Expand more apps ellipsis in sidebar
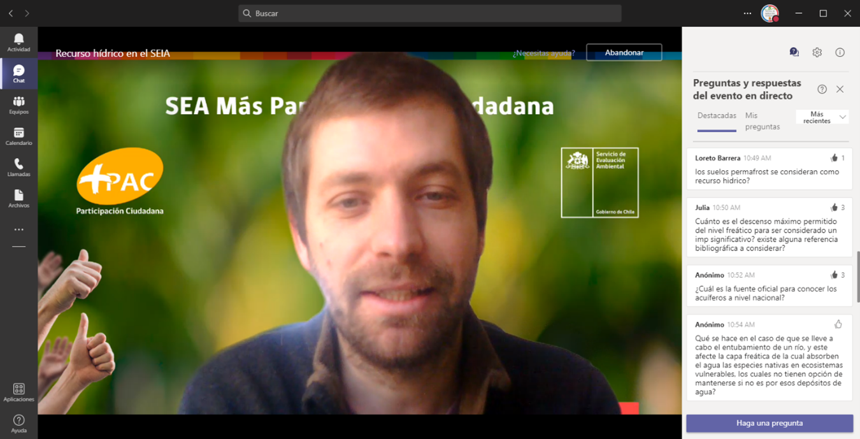 (x=18, y=229)
